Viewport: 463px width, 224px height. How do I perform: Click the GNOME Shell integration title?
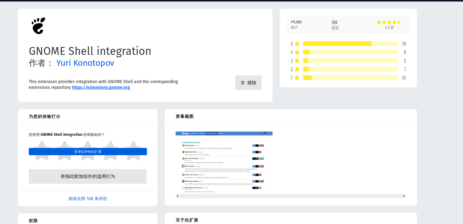point(90,51)
